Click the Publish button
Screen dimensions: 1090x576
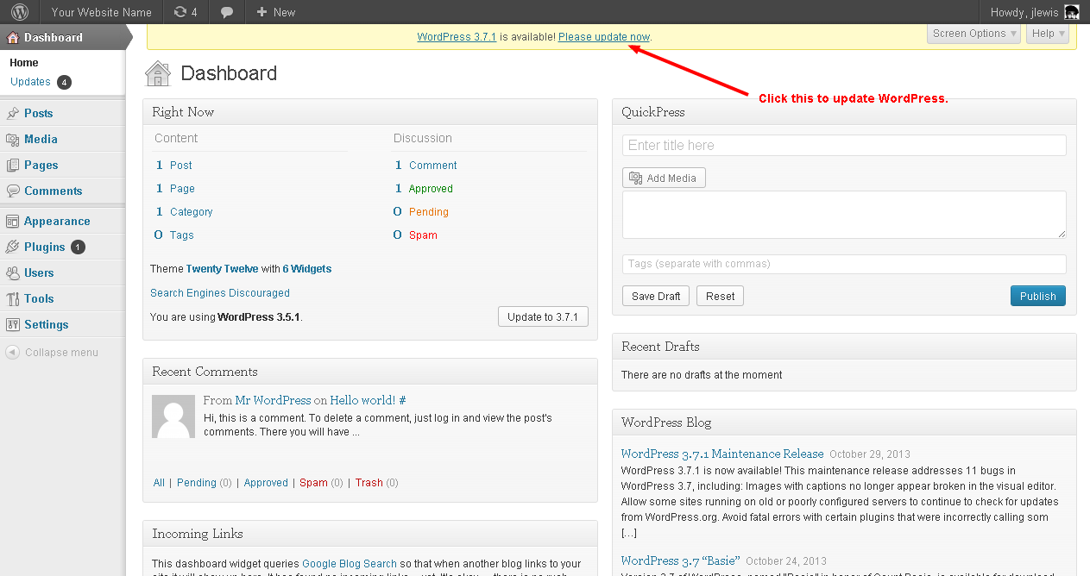[x=1038, y=296]
